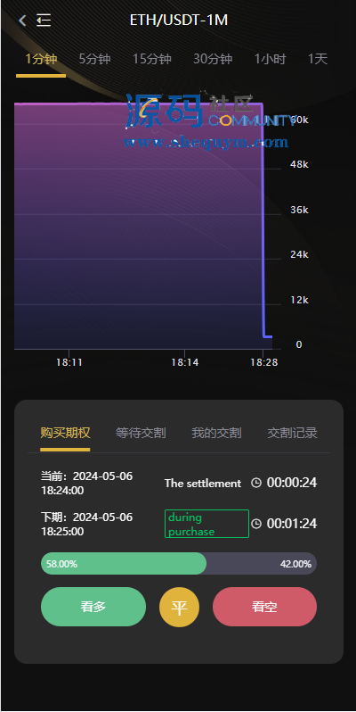Switch chart to 15分钟 interval
Viewport: 356px width, 712px height.
click(151, 59)
